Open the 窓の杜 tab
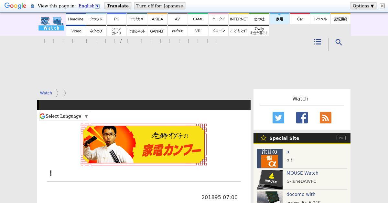Image resolution: width=388 pixels, height=203 pixels. click(x=259, y=19)
